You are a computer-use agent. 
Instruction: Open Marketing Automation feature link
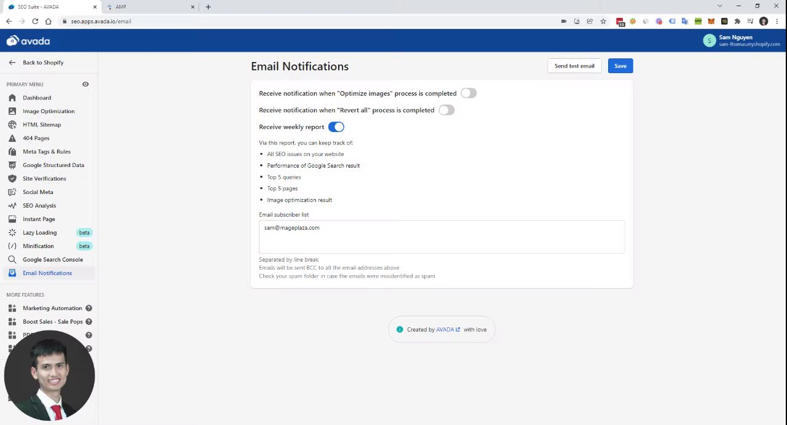[52, 308]
